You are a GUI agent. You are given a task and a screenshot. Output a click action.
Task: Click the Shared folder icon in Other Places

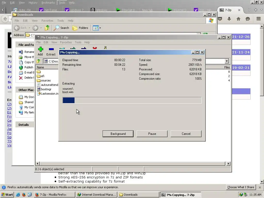coord(21,102)
